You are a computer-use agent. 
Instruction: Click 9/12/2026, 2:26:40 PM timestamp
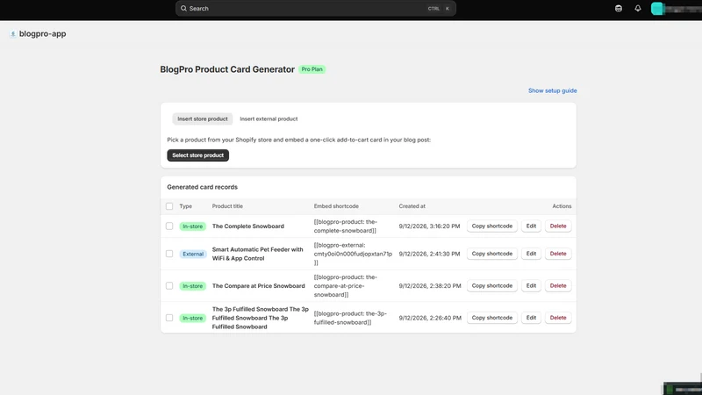[430, 318]
